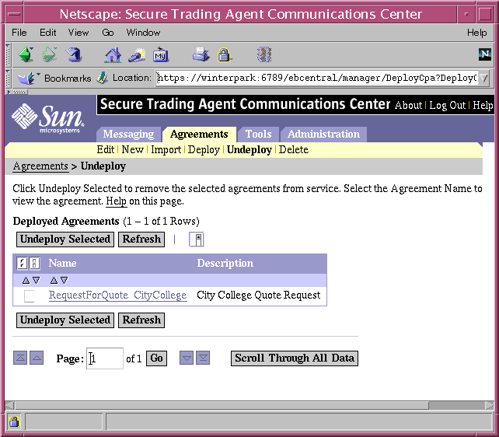Screen dimensions: 499x437
Task: Click the Stop traffic-light icon
Action: click(264, 54)
